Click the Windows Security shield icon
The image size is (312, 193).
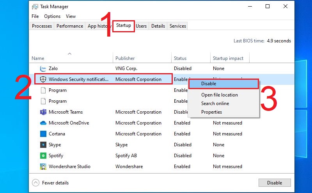click(x=43, y=79)
